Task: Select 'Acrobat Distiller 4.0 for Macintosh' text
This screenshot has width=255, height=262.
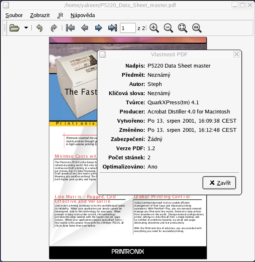Action: click(x=189, y=112)
